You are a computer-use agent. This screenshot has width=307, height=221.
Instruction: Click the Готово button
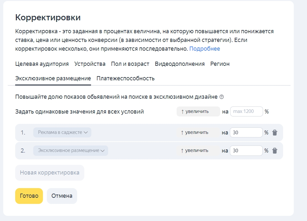pyautogui.click(x=29, y=196)
